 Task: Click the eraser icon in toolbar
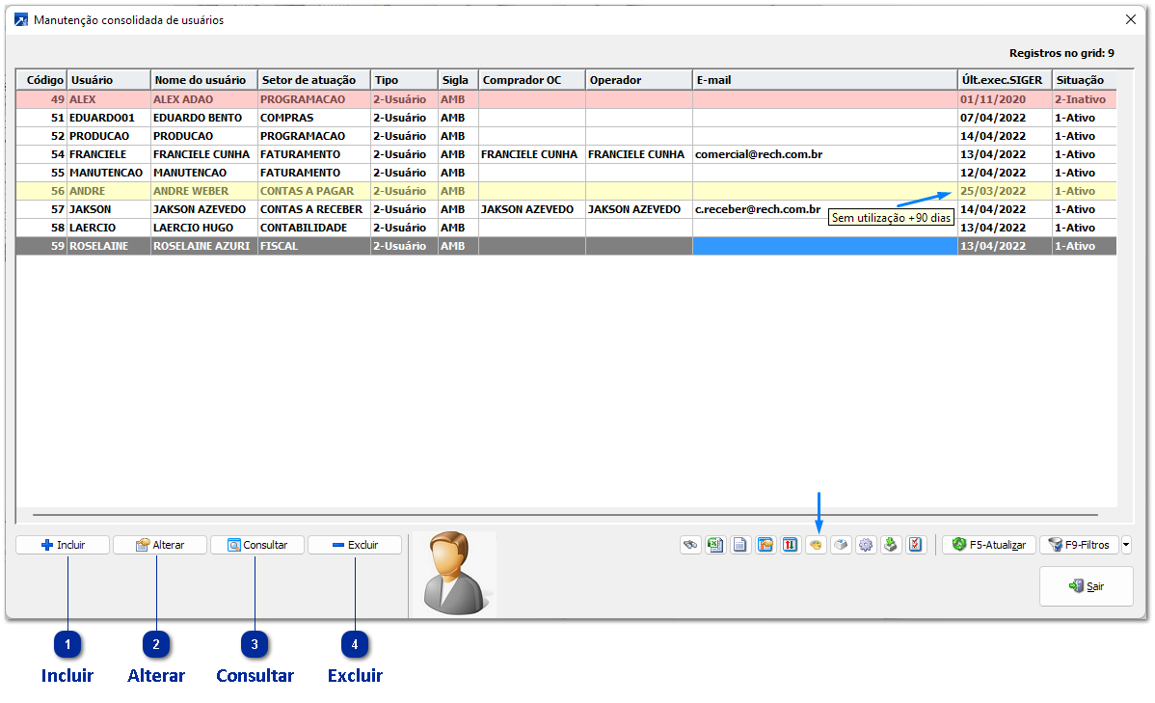841,545
